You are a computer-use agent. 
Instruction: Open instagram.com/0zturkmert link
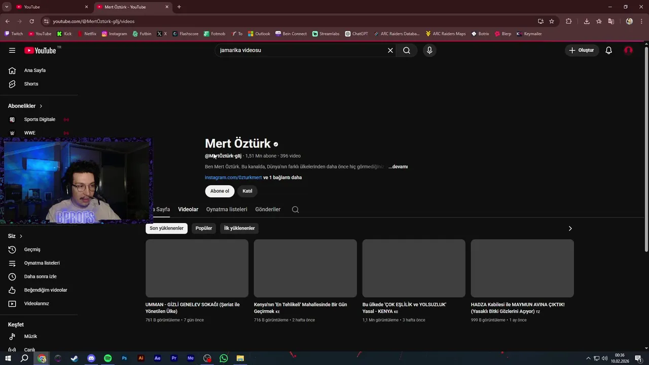pyautogui.click(x=233, y=177)
